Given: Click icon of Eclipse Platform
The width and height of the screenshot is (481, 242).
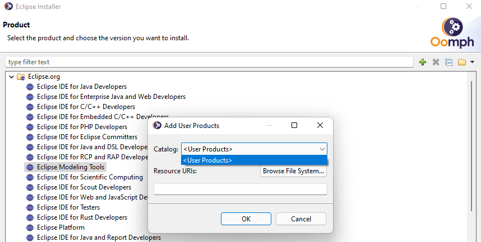Looking at the screenshot, I should click(x=30, y=227).
